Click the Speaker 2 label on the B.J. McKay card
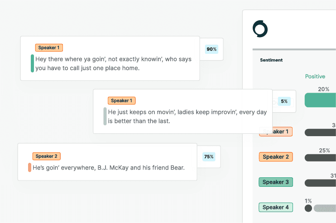Screen dimensions: 336x223 (x=46, y=156)
